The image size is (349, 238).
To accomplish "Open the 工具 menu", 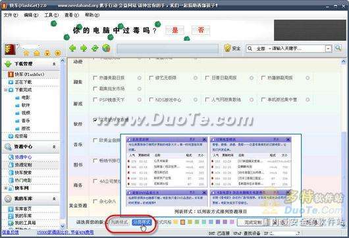I will [x=51, y=15].
